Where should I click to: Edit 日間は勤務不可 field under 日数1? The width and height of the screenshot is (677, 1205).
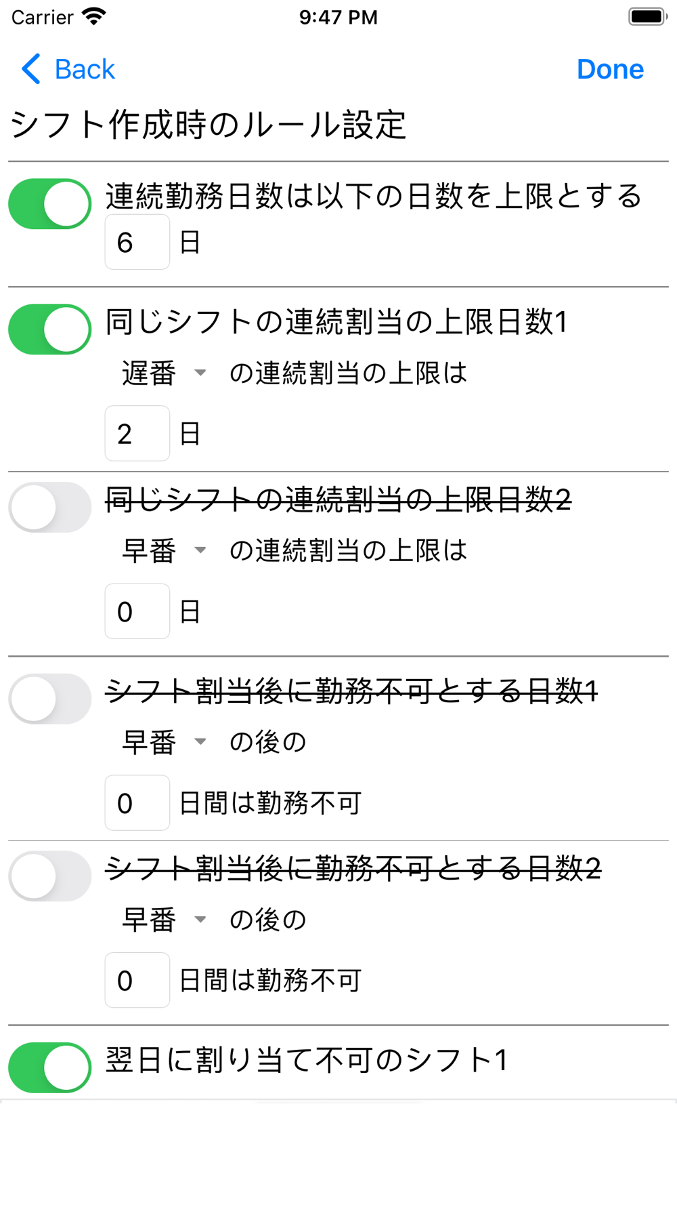click(x=137, y=802)
